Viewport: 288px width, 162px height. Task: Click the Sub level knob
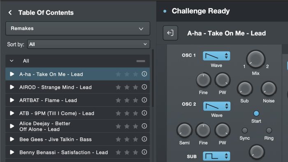[245, 89]
